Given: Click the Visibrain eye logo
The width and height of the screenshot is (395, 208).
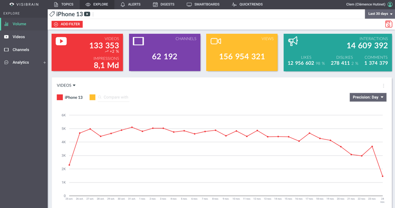Looking at the screenshot, I should (12, 4).
